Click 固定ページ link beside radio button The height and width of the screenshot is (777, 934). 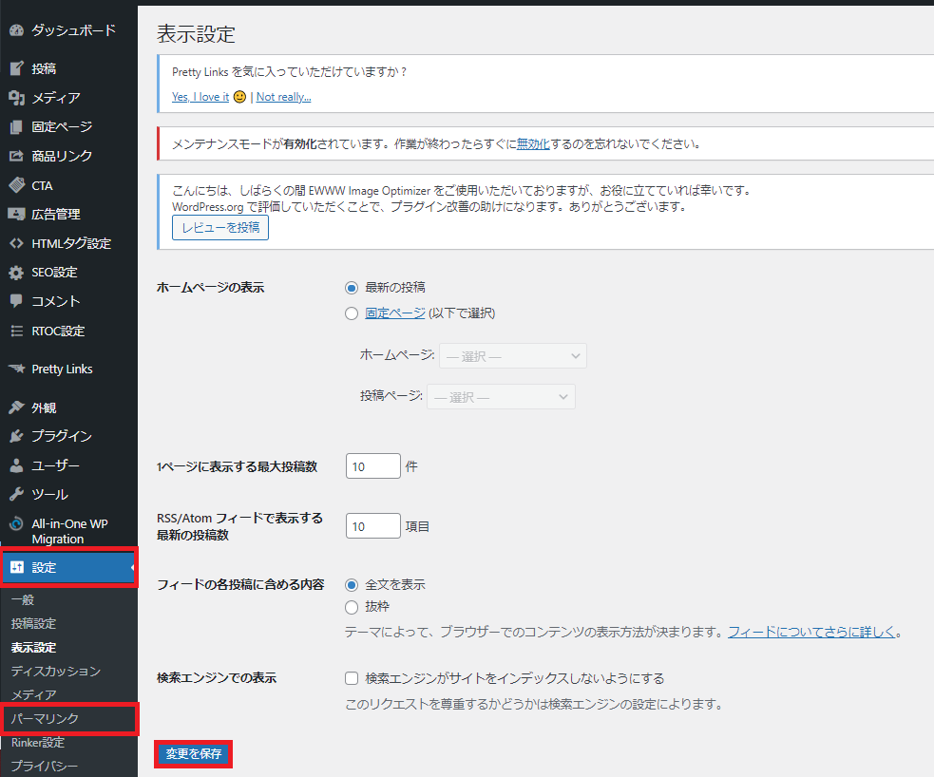(395, 313)
